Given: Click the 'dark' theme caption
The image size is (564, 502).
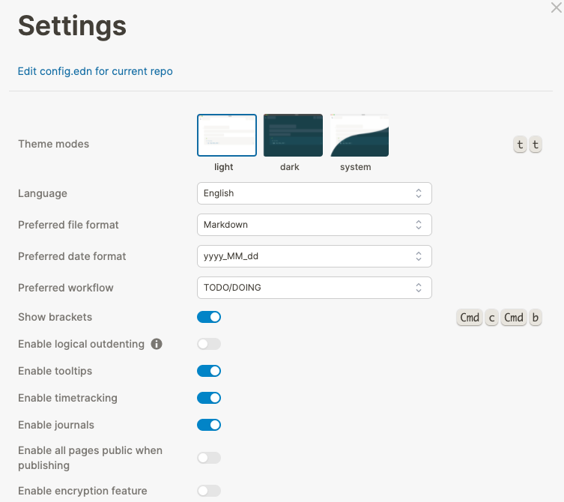Looking at the screenshot, I should (290, 167).
